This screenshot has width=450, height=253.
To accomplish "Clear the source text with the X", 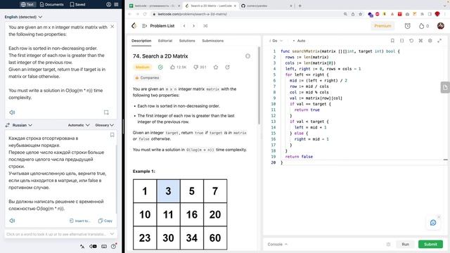I will coord(112,27).
